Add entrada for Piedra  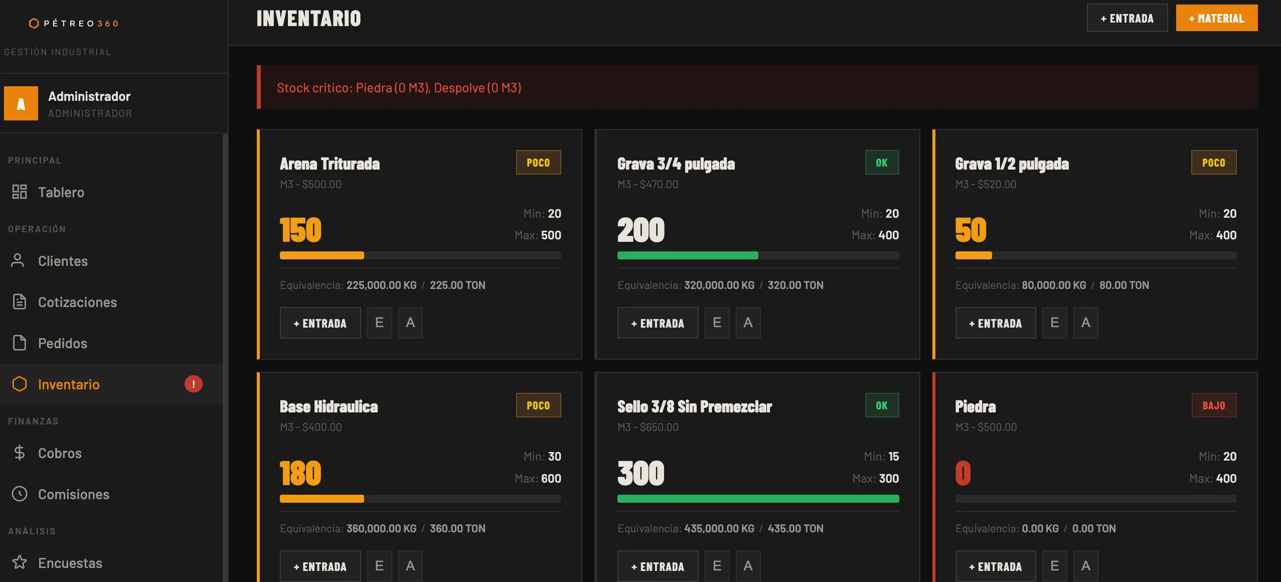[996, 566]
